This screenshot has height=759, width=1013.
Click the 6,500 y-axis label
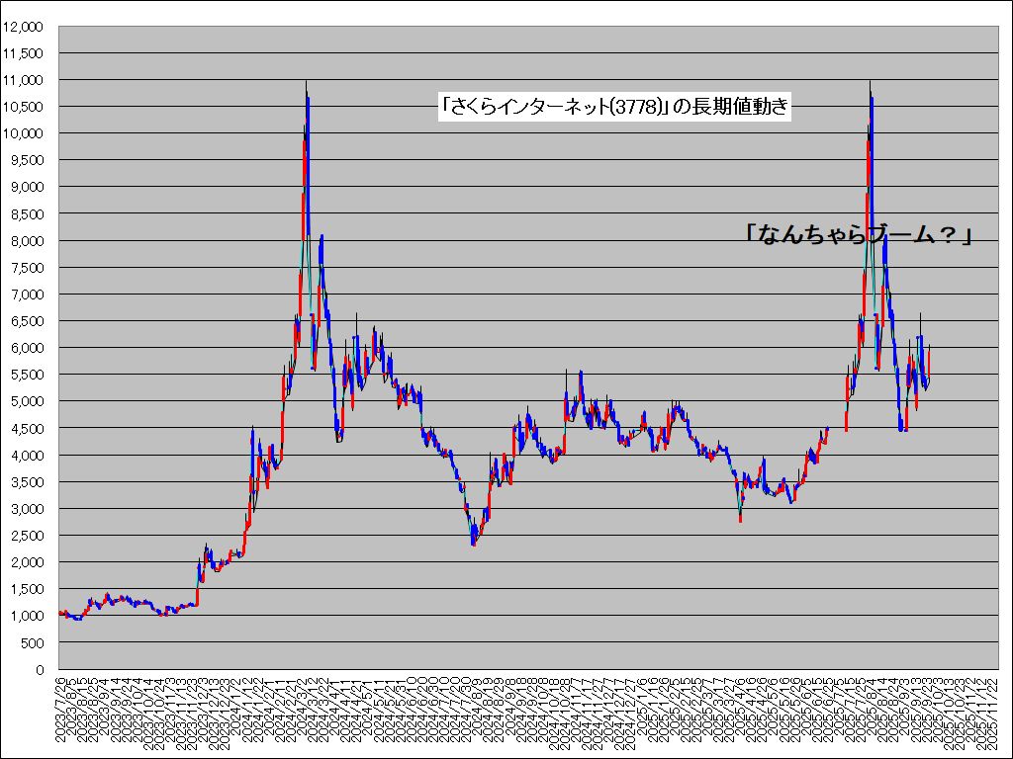(27, 321)
